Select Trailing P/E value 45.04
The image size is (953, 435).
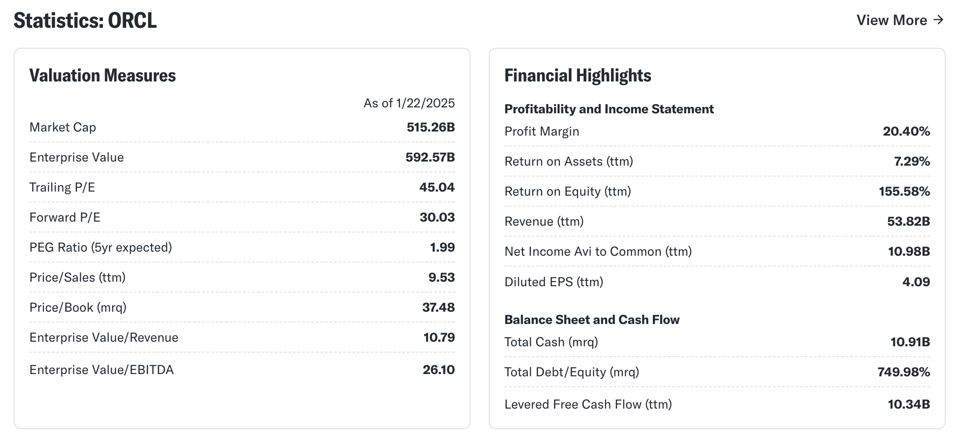[437, 187]
